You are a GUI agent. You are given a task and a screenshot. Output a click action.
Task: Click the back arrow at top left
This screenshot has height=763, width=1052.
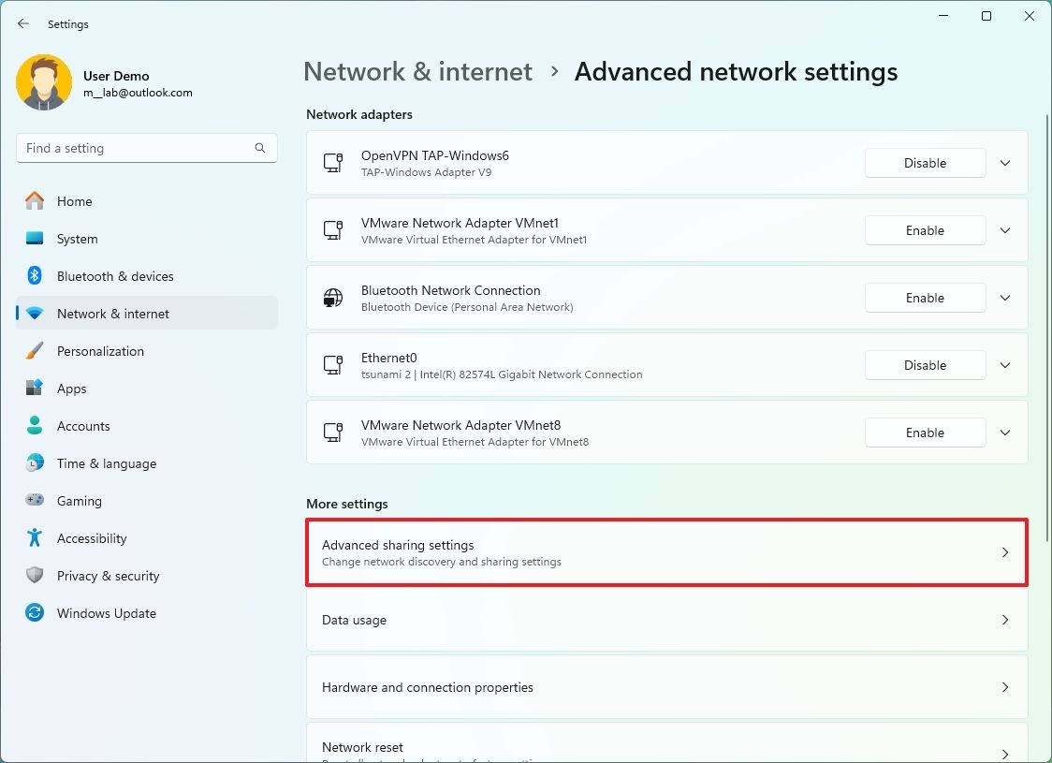click(22, 23)
